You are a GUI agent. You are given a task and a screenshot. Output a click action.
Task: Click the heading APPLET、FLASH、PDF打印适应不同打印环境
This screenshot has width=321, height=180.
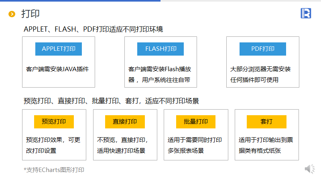tap(93, 29)
